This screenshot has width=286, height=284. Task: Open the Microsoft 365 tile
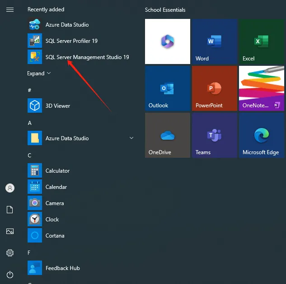[168, 41]
